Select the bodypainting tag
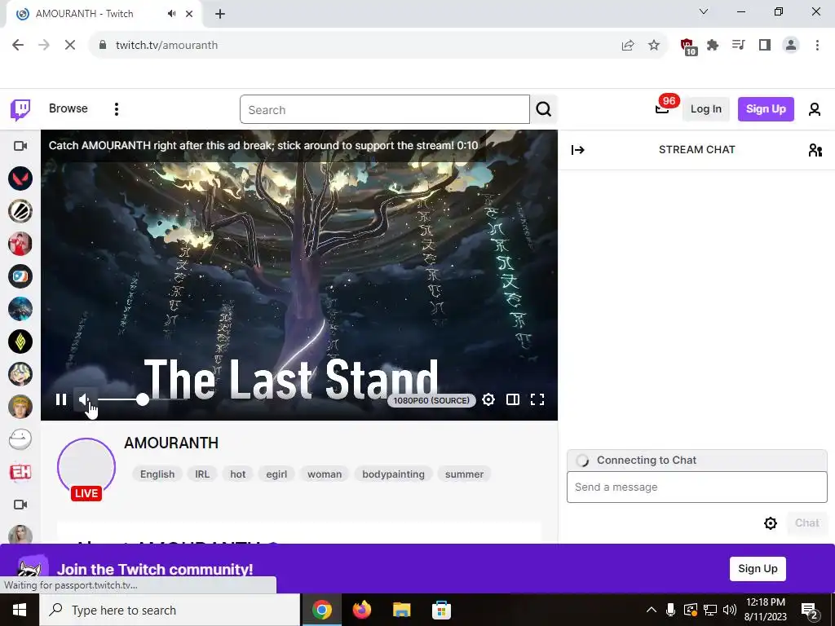 pos(394,474)
